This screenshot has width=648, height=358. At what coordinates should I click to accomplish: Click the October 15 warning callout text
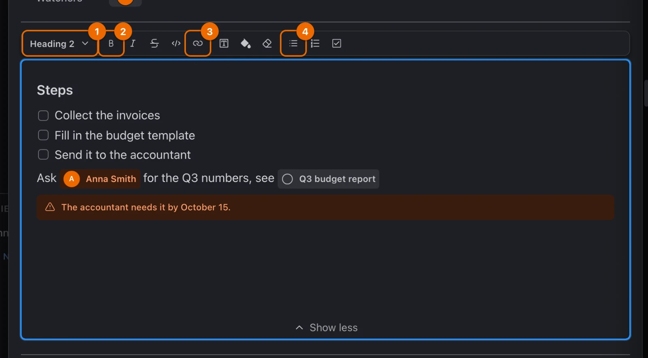point(146,207)
